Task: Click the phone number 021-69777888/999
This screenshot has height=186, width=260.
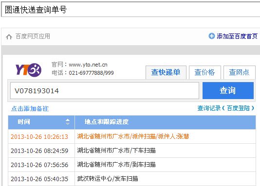Action: click(x=91, y=73)
